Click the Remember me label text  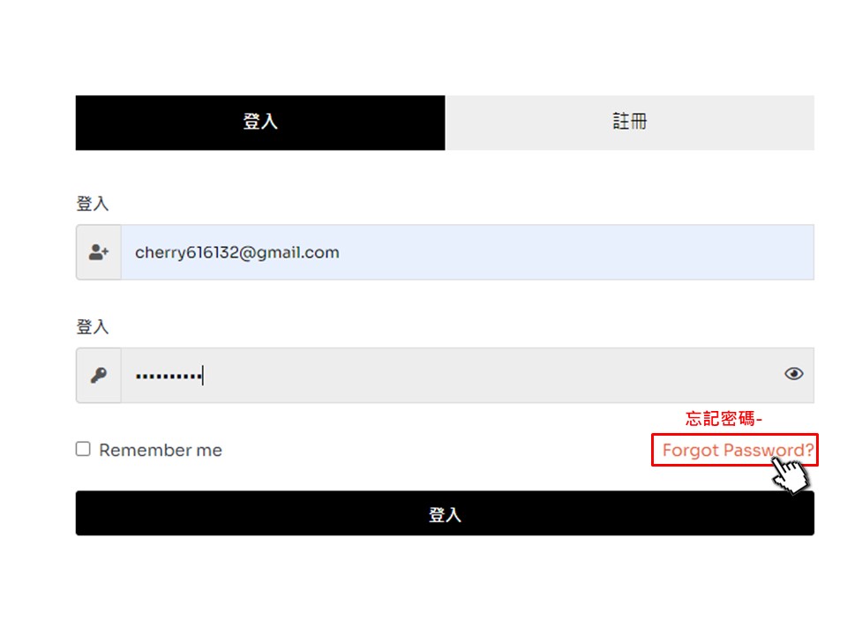[x=161, y=450]
